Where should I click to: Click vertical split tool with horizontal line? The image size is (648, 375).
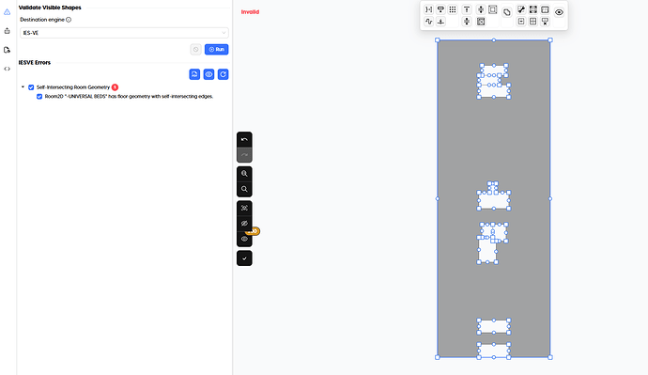pyautogui.click(x=467, y=22)
